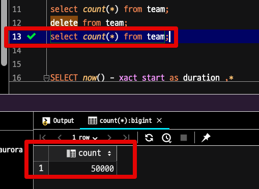Screen dimensions: 259x189
Task: Click the editor vertical scrollbar
Action: point(4,33)
